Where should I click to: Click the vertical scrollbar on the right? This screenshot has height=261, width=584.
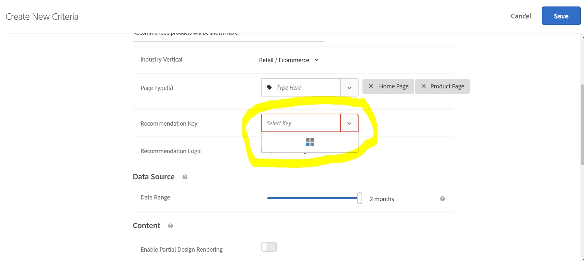pos(582,125)
